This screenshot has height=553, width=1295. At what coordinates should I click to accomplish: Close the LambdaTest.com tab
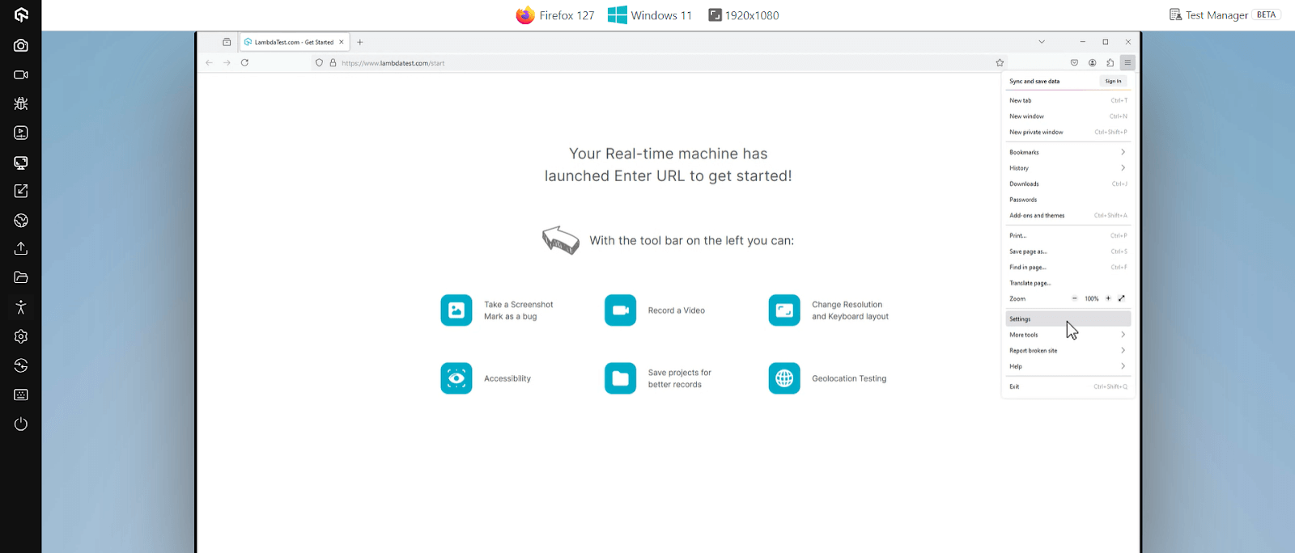click(x=342, y=42)
